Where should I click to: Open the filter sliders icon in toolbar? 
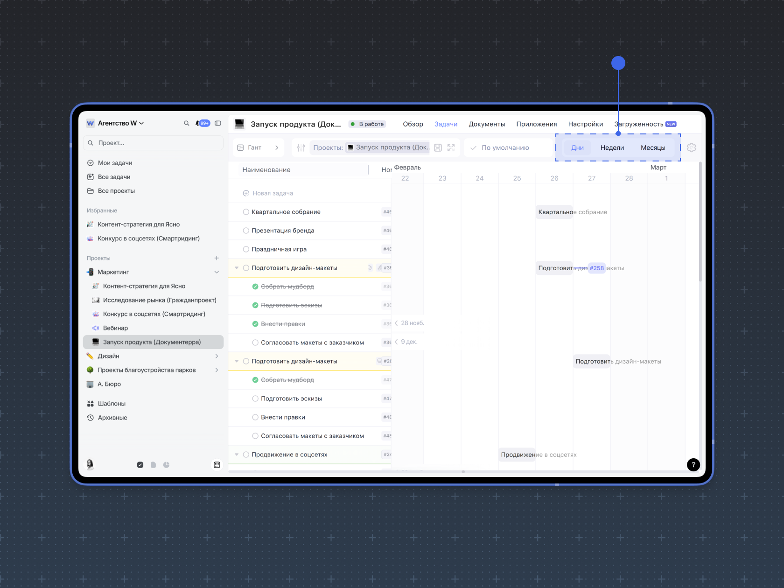(x=301, y=147)
